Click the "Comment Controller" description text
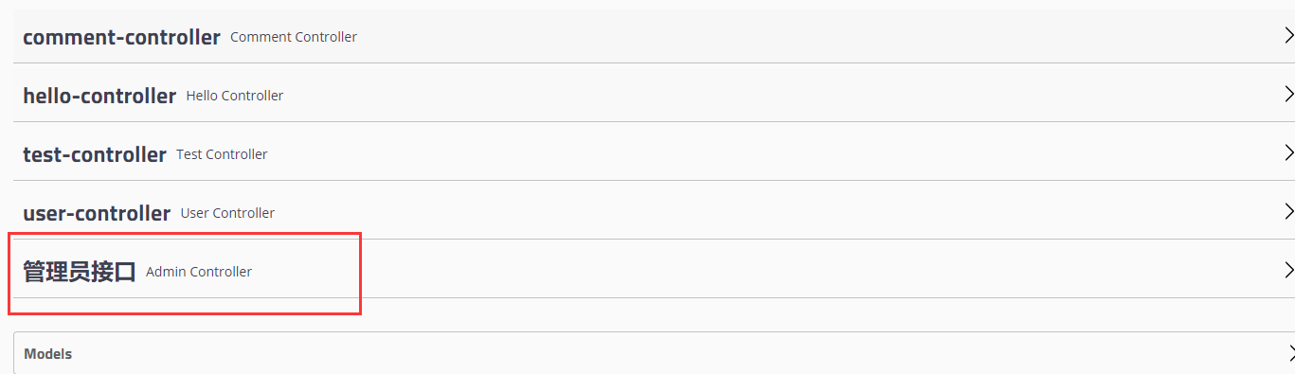The height and width of the screenshot is (374, 1295). click(294, 37)
